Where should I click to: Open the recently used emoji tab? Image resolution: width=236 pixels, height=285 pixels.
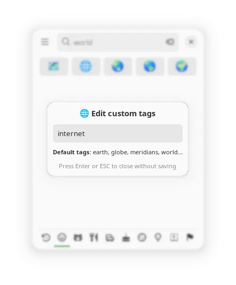[x=46, y=237]
